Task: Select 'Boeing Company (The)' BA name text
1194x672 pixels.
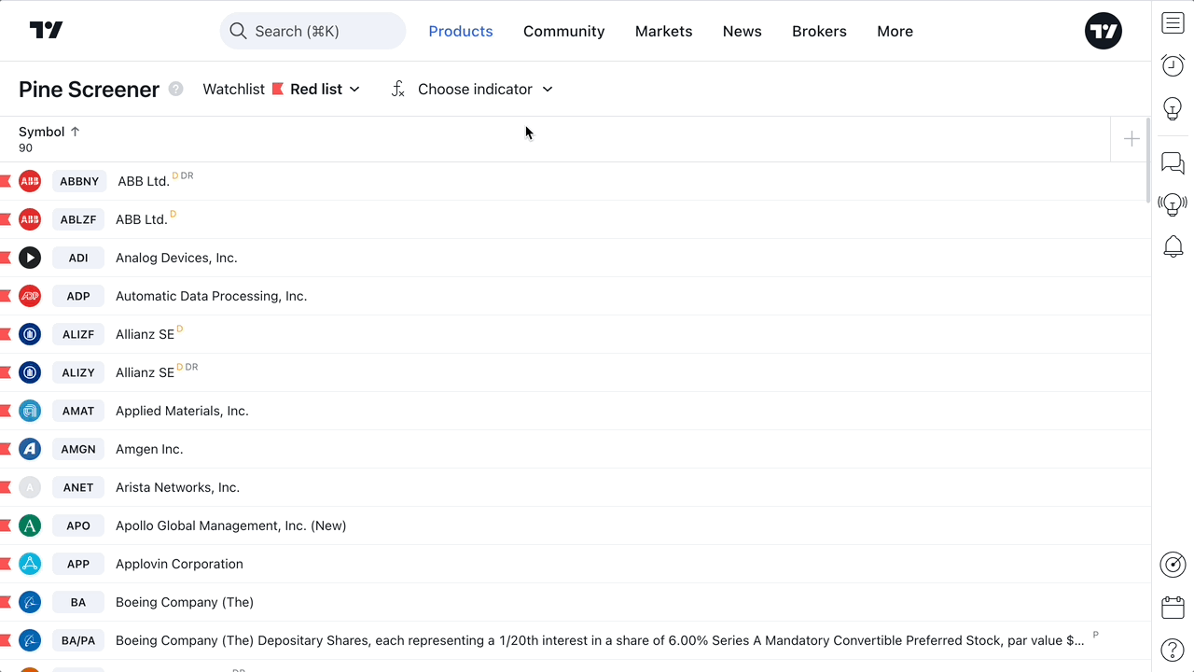Action: pos(185,602)
